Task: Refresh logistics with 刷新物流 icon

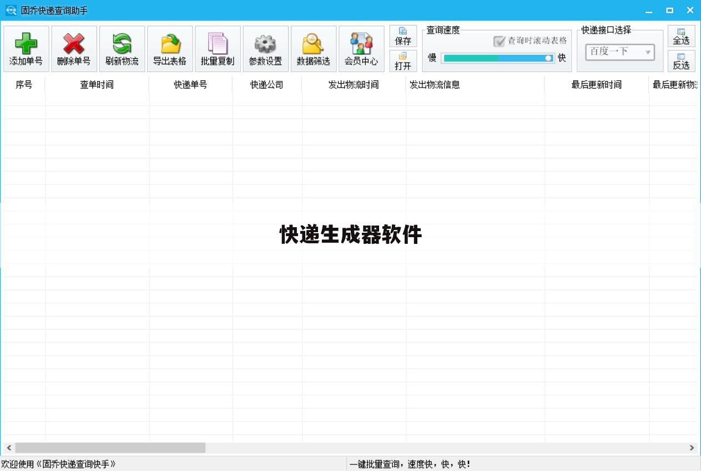Action: tap(122, 49)
